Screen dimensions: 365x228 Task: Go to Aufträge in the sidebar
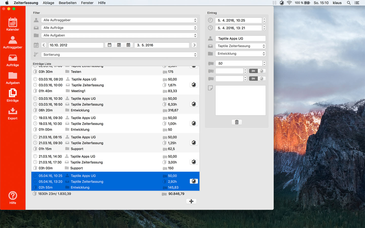13,60
